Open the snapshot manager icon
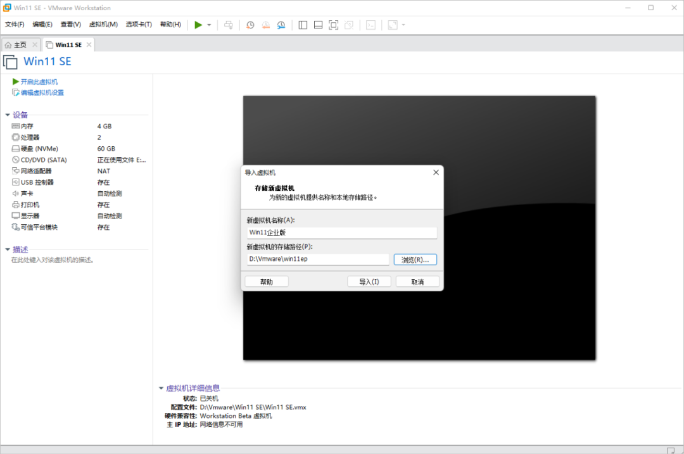 coord(281,25)
